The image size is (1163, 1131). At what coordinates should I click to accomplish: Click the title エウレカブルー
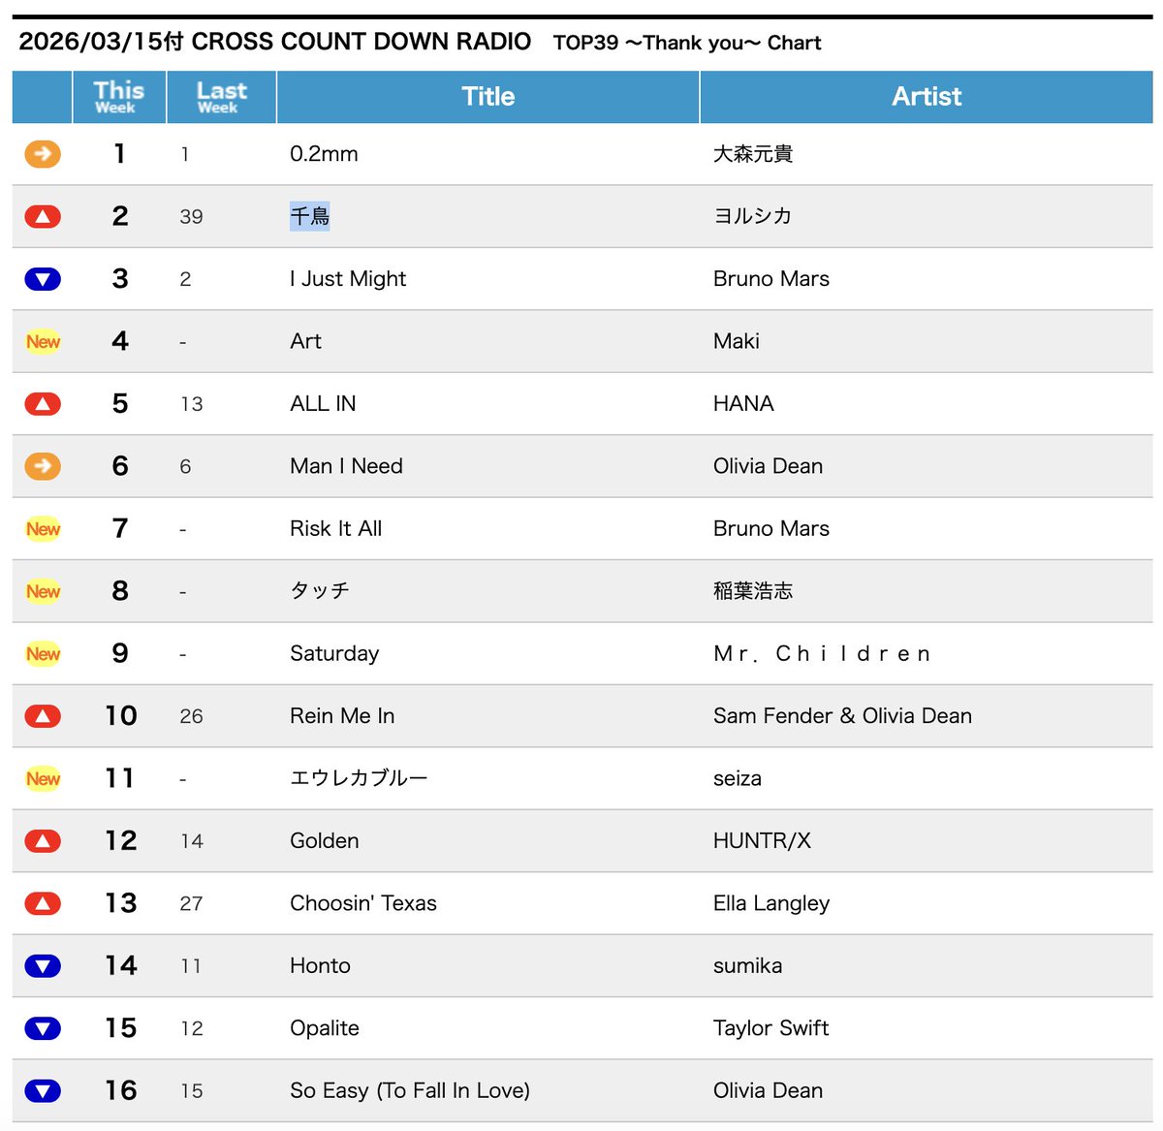359,778
